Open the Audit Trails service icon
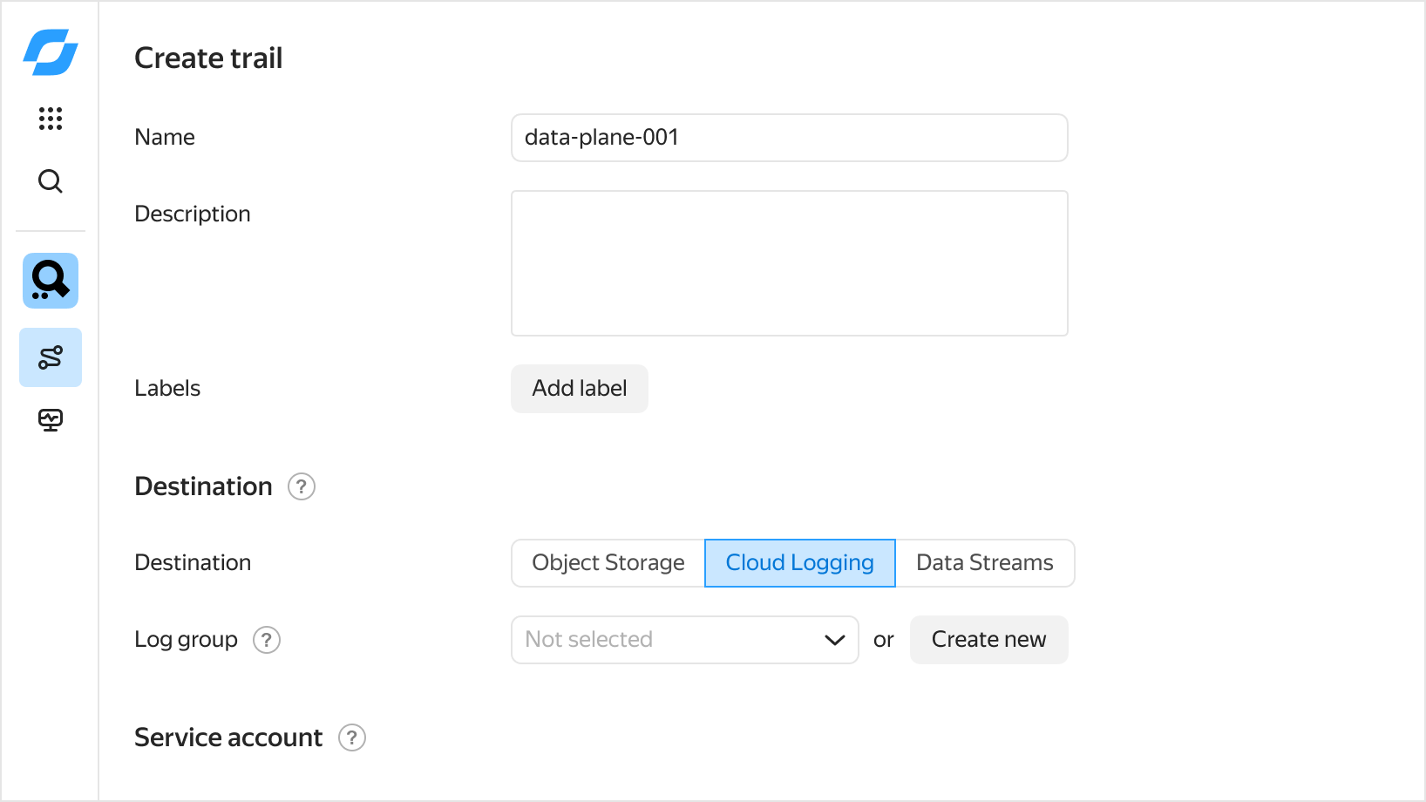Screen dimensions: 1426x802 click(x=51, y=281)
